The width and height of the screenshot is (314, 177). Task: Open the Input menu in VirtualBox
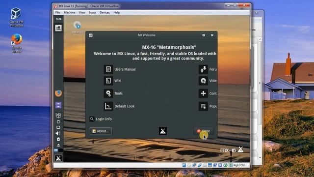[92, 12]
